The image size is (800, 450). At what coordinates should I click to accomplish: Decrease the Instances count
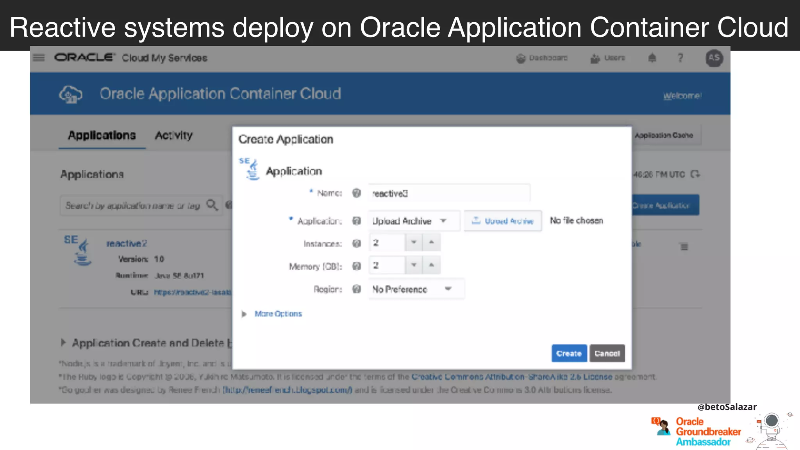[x=414, y=243]
